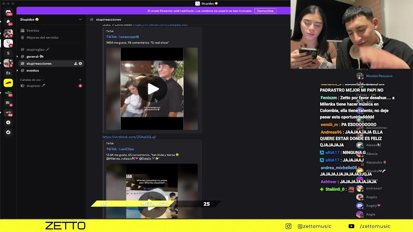The width and height of the screenshot is (413, 232).
Task: Click the META KCIP goal progress bar
Action: click(x=155, y=204)
